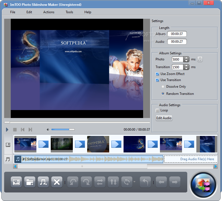This screenshot has height=201, width=222.
Task: Click the Edit Audio button
Action: coord(164,118)
